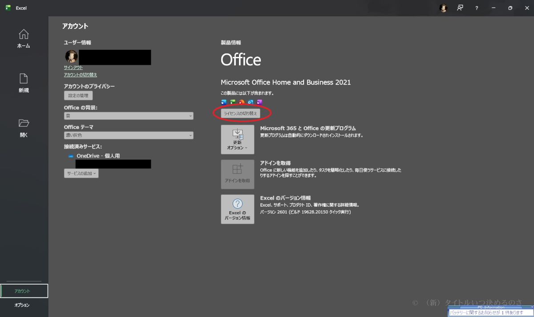Image resolution: width=534 pixels, height=317 pixels.
Task: Click the account avatar in title bar
Action: 443,8
